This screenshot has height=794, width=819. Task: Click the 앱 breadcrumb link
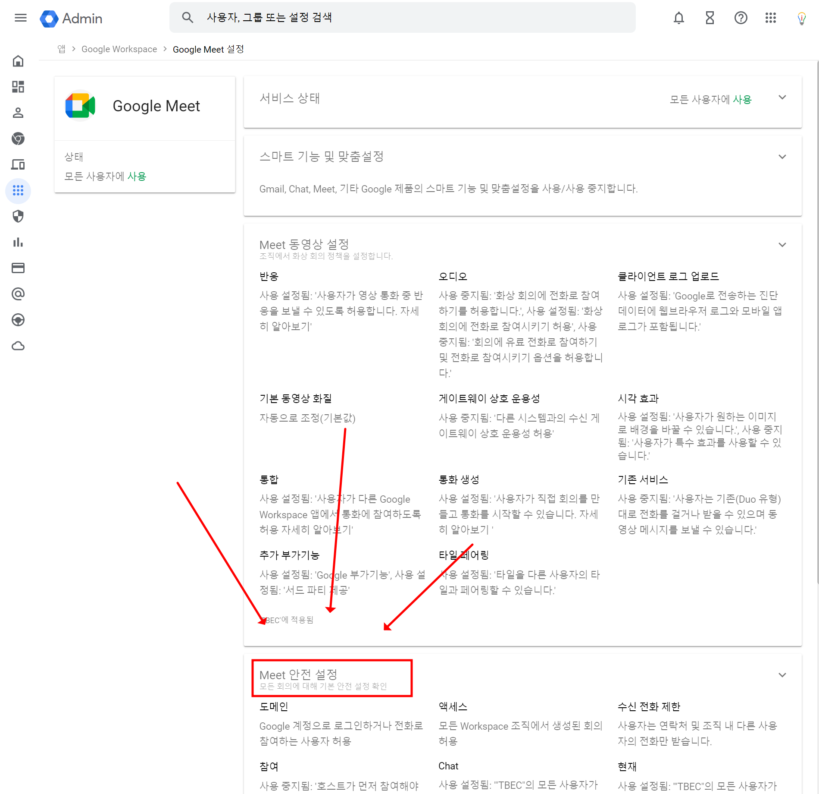61,49
